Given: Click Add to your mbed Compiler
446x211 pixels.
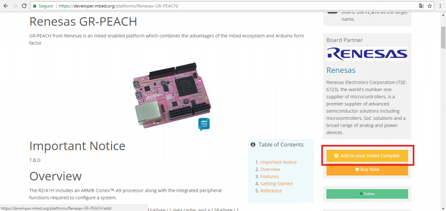Looking at the screenshot, I should pyautogui.click(x=367, y=155).
